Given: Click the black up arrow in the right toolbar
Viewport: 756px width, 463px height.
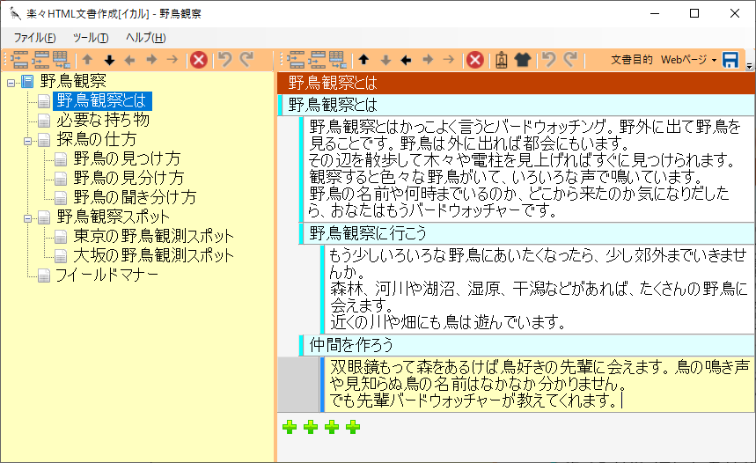Looking at the screenshot, I should point(363,60).
